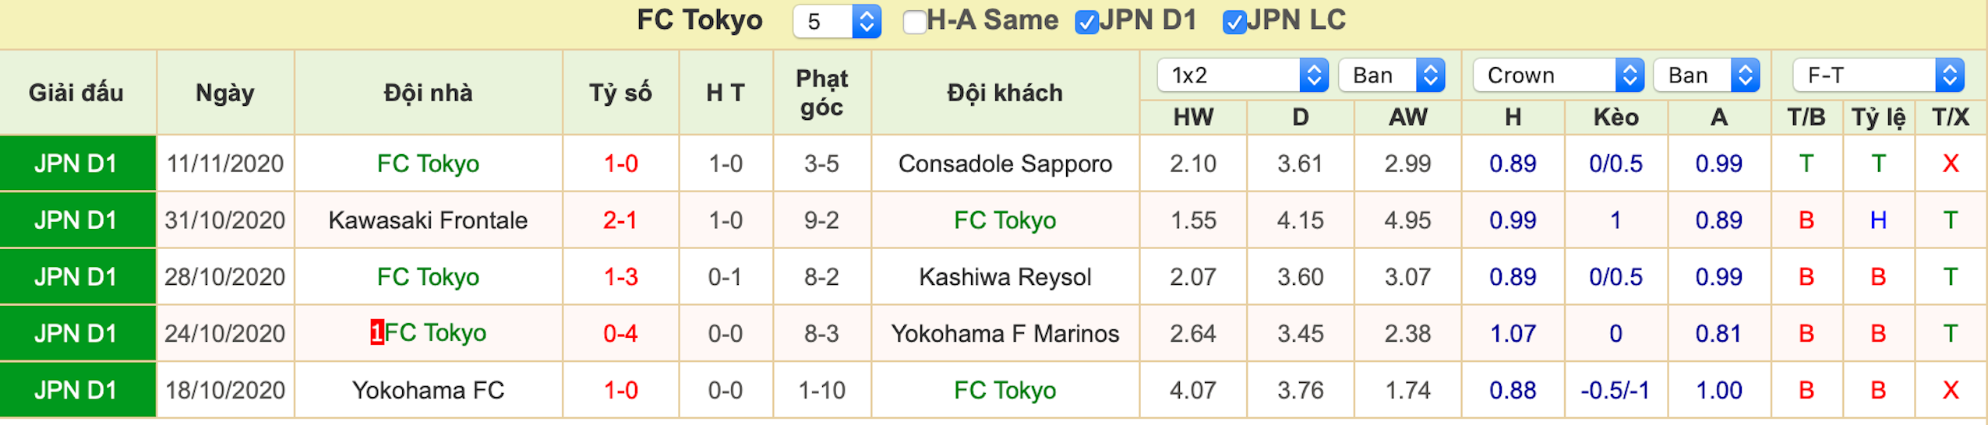The width and height of the screenshot is (1988, 425).
Task: Open the Crown bookmaker dropdown
Action: (x=1559, y=76)
